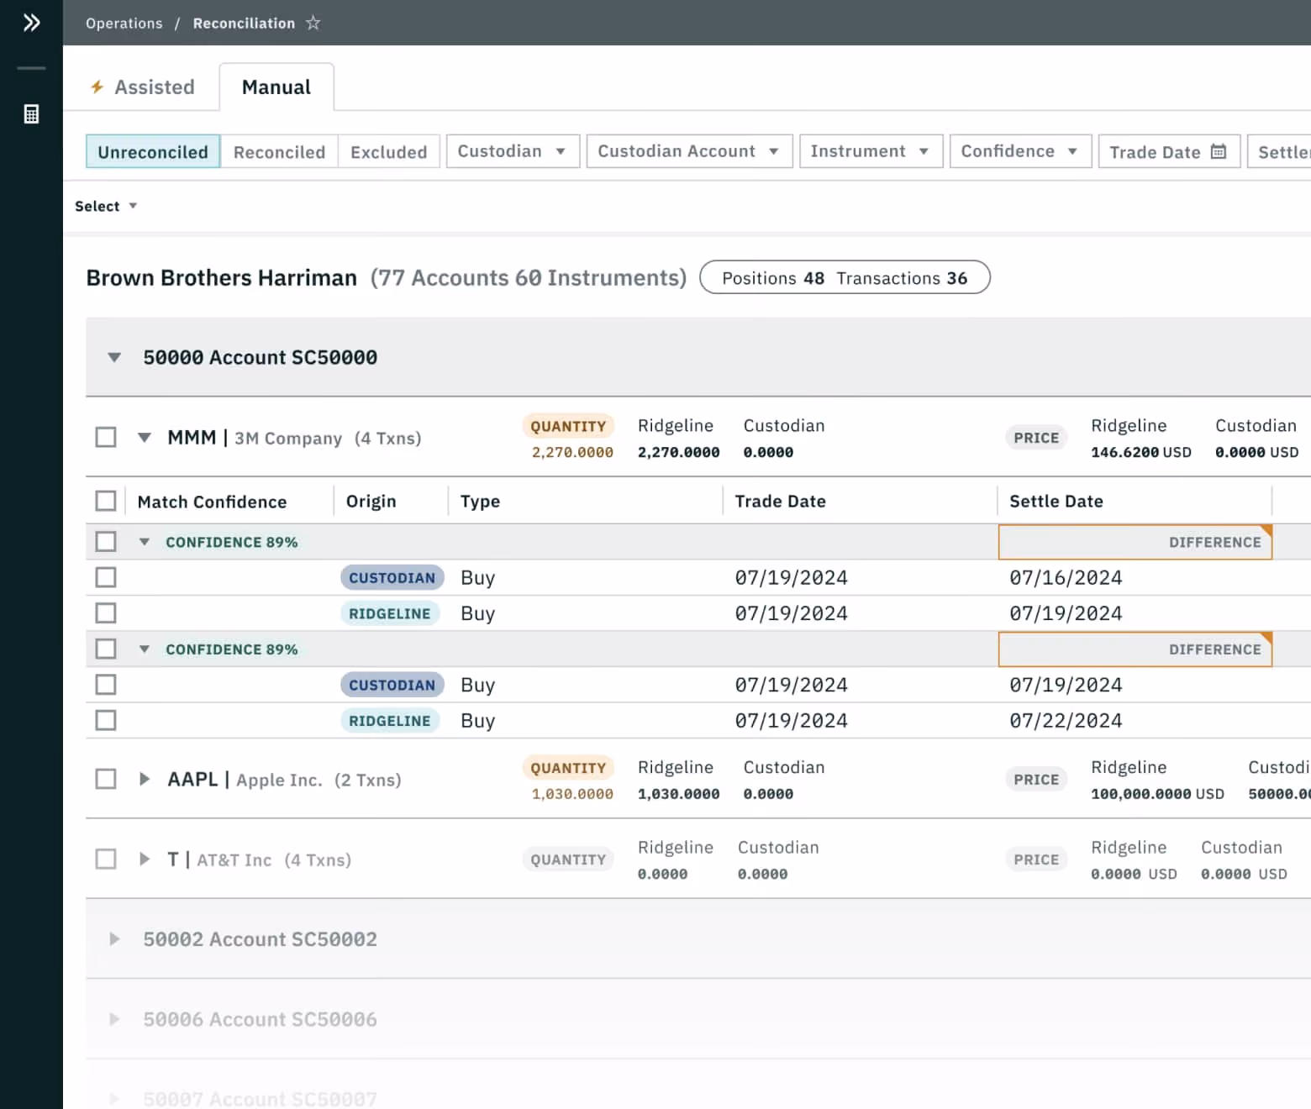This screenshot has height=1109, width=1311.
Task: Check the first CONFIDENCE 89% group checkbox
Action: pos(106,541)
